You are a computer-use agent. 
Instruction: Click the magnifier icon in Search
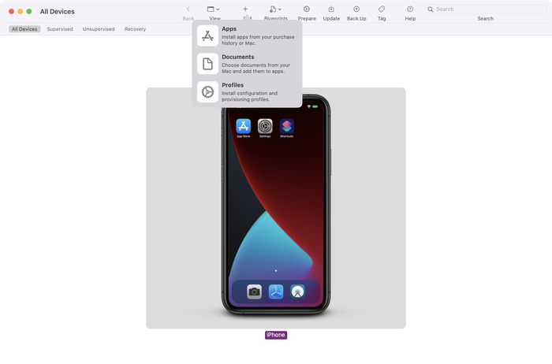point(431,9)
